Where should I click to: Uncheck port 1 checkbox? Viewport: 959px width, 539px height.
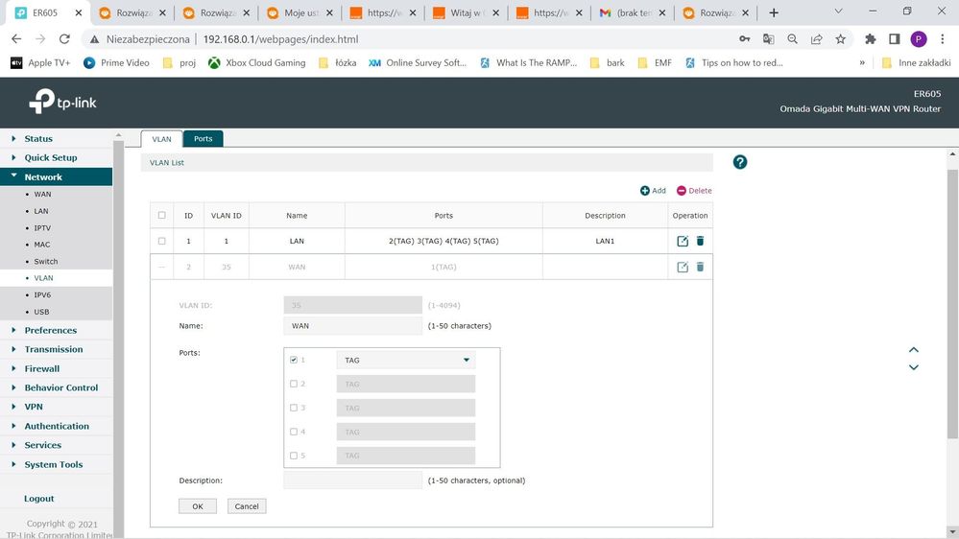[x=294, y=360]
